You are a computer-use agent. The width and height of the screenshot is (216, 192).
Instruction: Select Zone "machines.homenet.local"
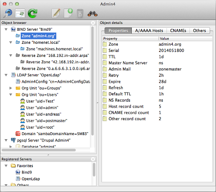click(54, 49)
